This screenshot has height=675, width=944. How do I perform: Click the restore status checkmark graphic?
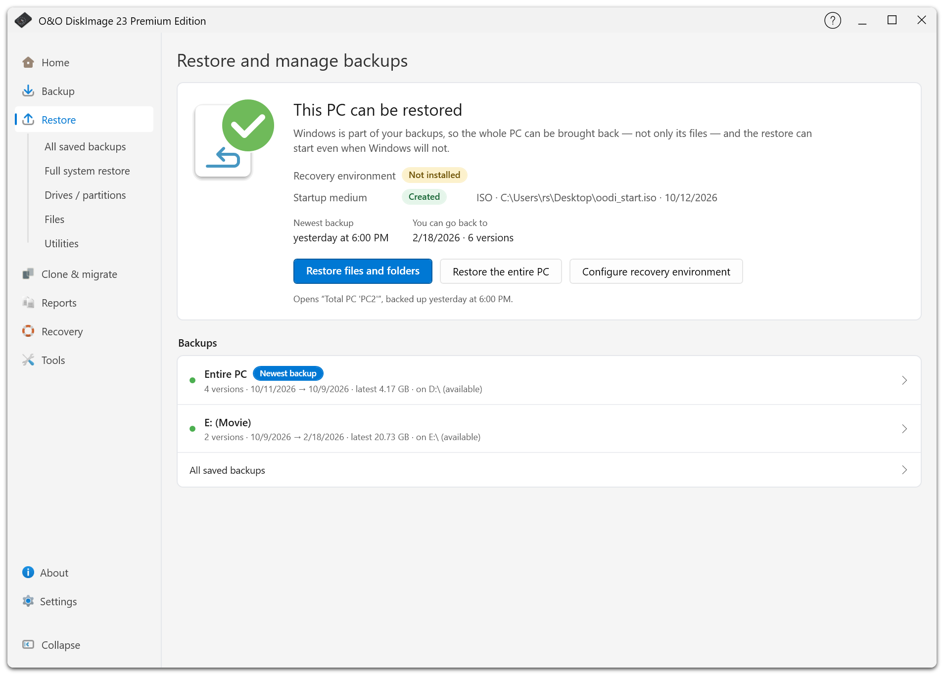click(234, 139)
